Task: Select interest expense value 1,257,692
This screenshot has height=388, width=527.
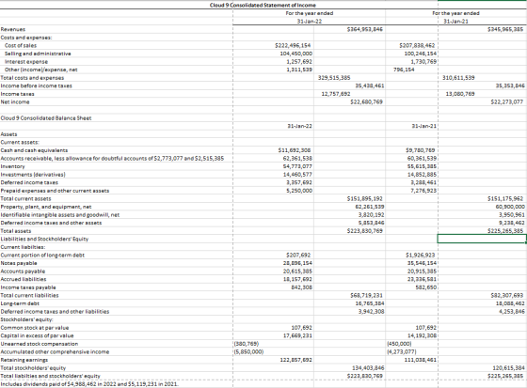Action: pyautogui.click(x=299, y=61)
